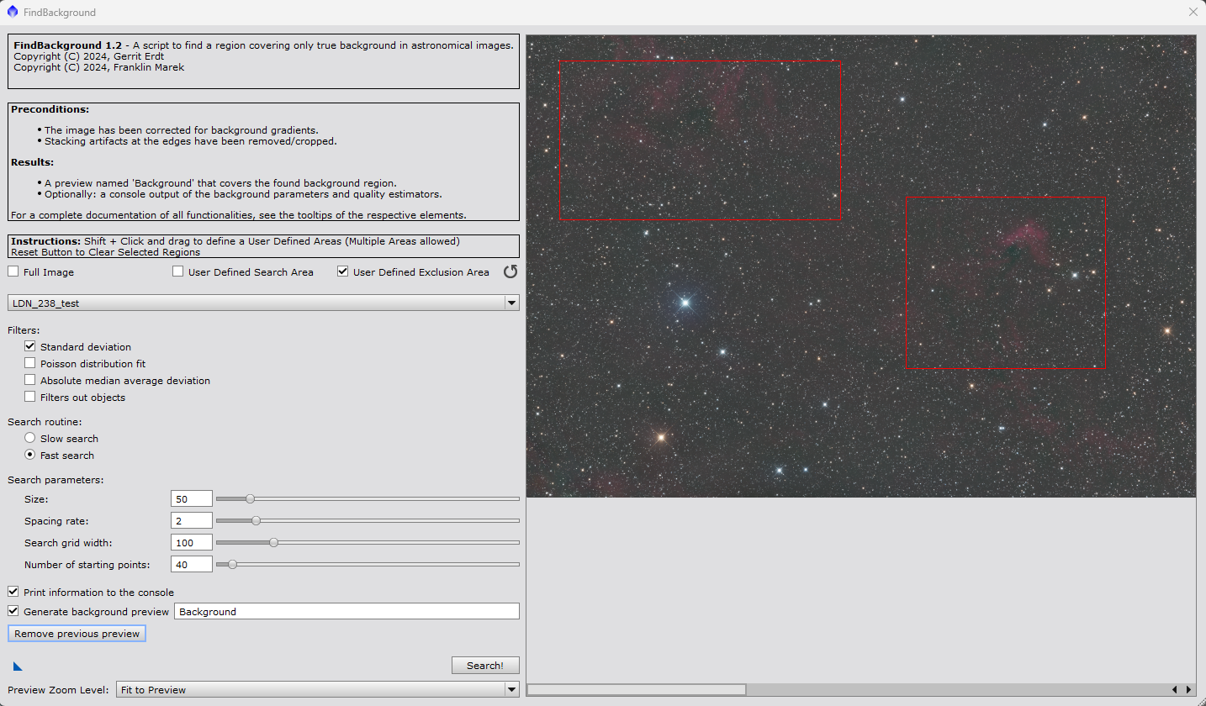Click the horizontal scrollbar right arrow
This screenshot has width=1206, height=706.
coord(1188,689)
